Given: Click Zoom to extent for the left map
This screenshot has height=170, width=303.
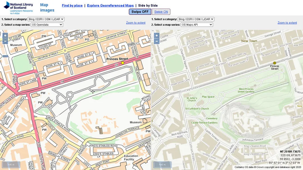Looking at the screenshot, I should coord(136,23).
